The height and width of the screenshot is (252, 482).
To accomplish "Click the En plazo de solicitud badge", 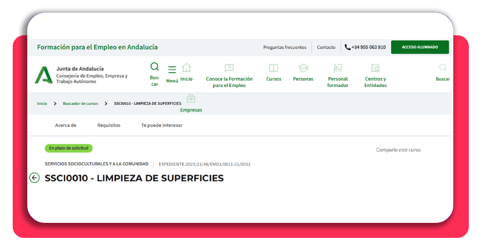I will (69, 148).
